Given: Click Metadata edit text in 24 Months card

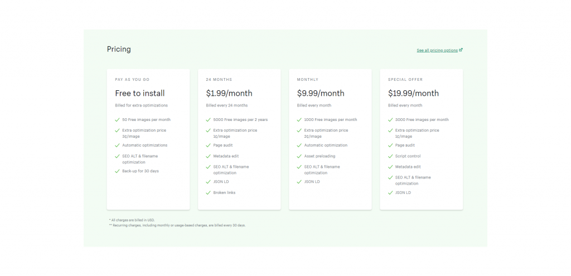Looking at the screenshot, I should tap(226, 156).
